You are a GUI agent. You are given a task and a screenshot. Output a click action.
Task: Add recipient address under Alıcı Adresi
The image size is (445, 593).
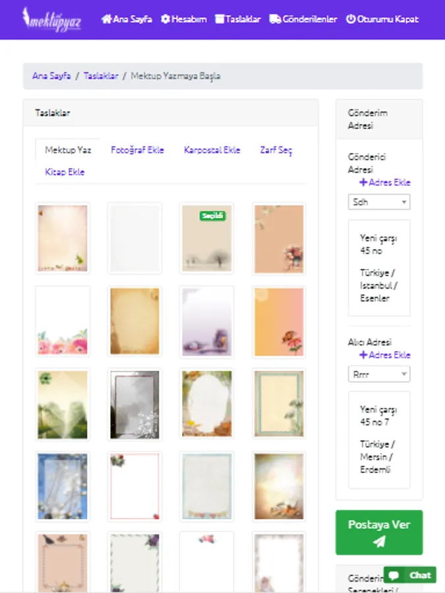[x=385, y=354]
